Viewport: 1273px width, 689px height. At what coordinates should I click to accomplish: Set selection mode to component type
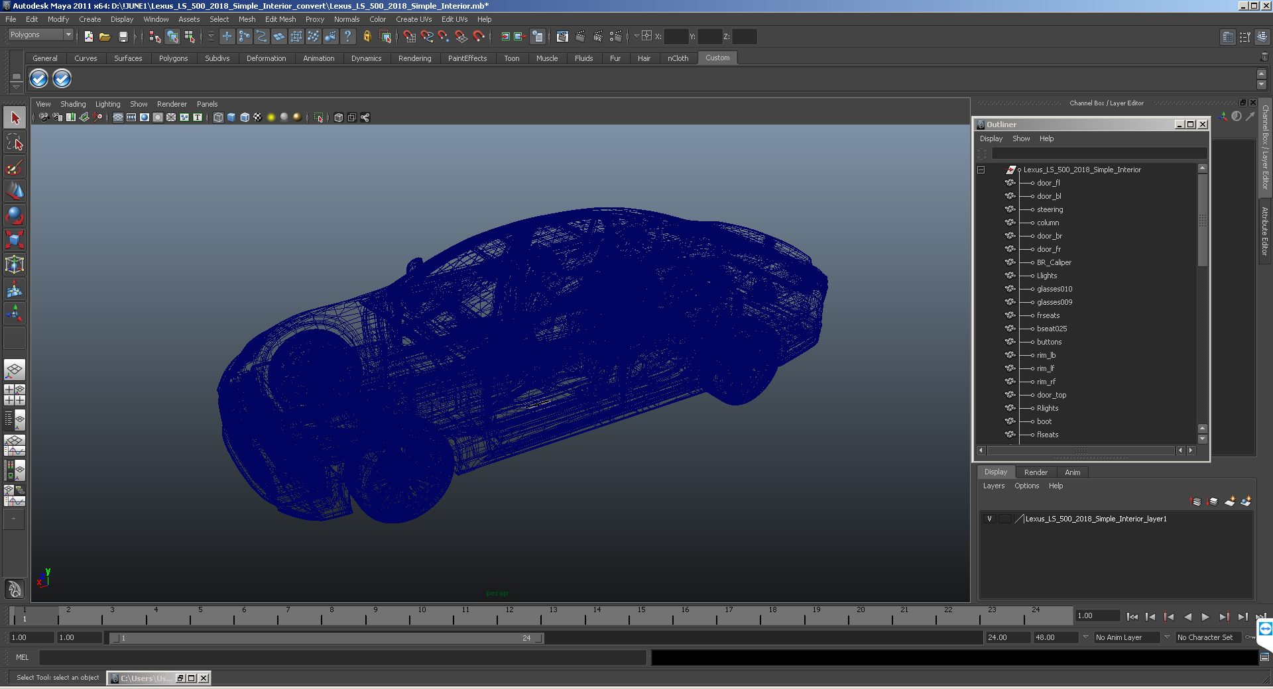coord(190,36)
